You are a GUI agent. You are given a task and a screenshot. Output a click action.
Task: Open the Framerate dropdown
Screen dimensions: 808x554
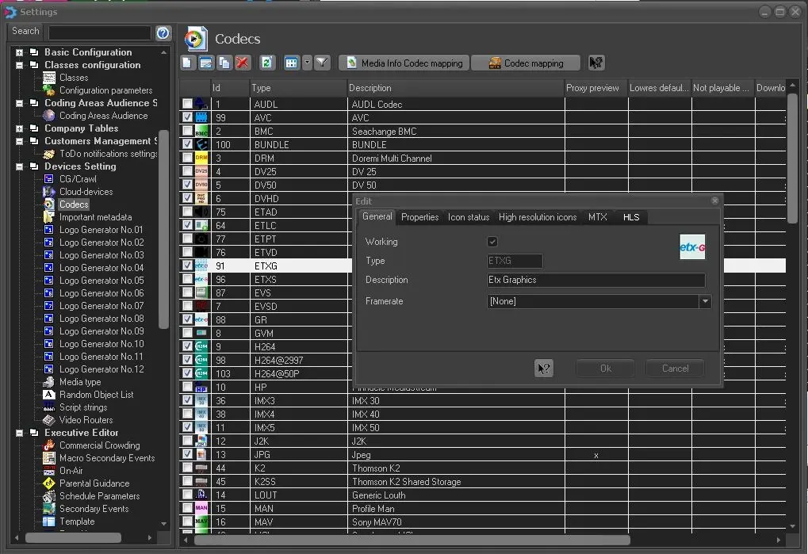pyautogui.click(x=704, y=302)
